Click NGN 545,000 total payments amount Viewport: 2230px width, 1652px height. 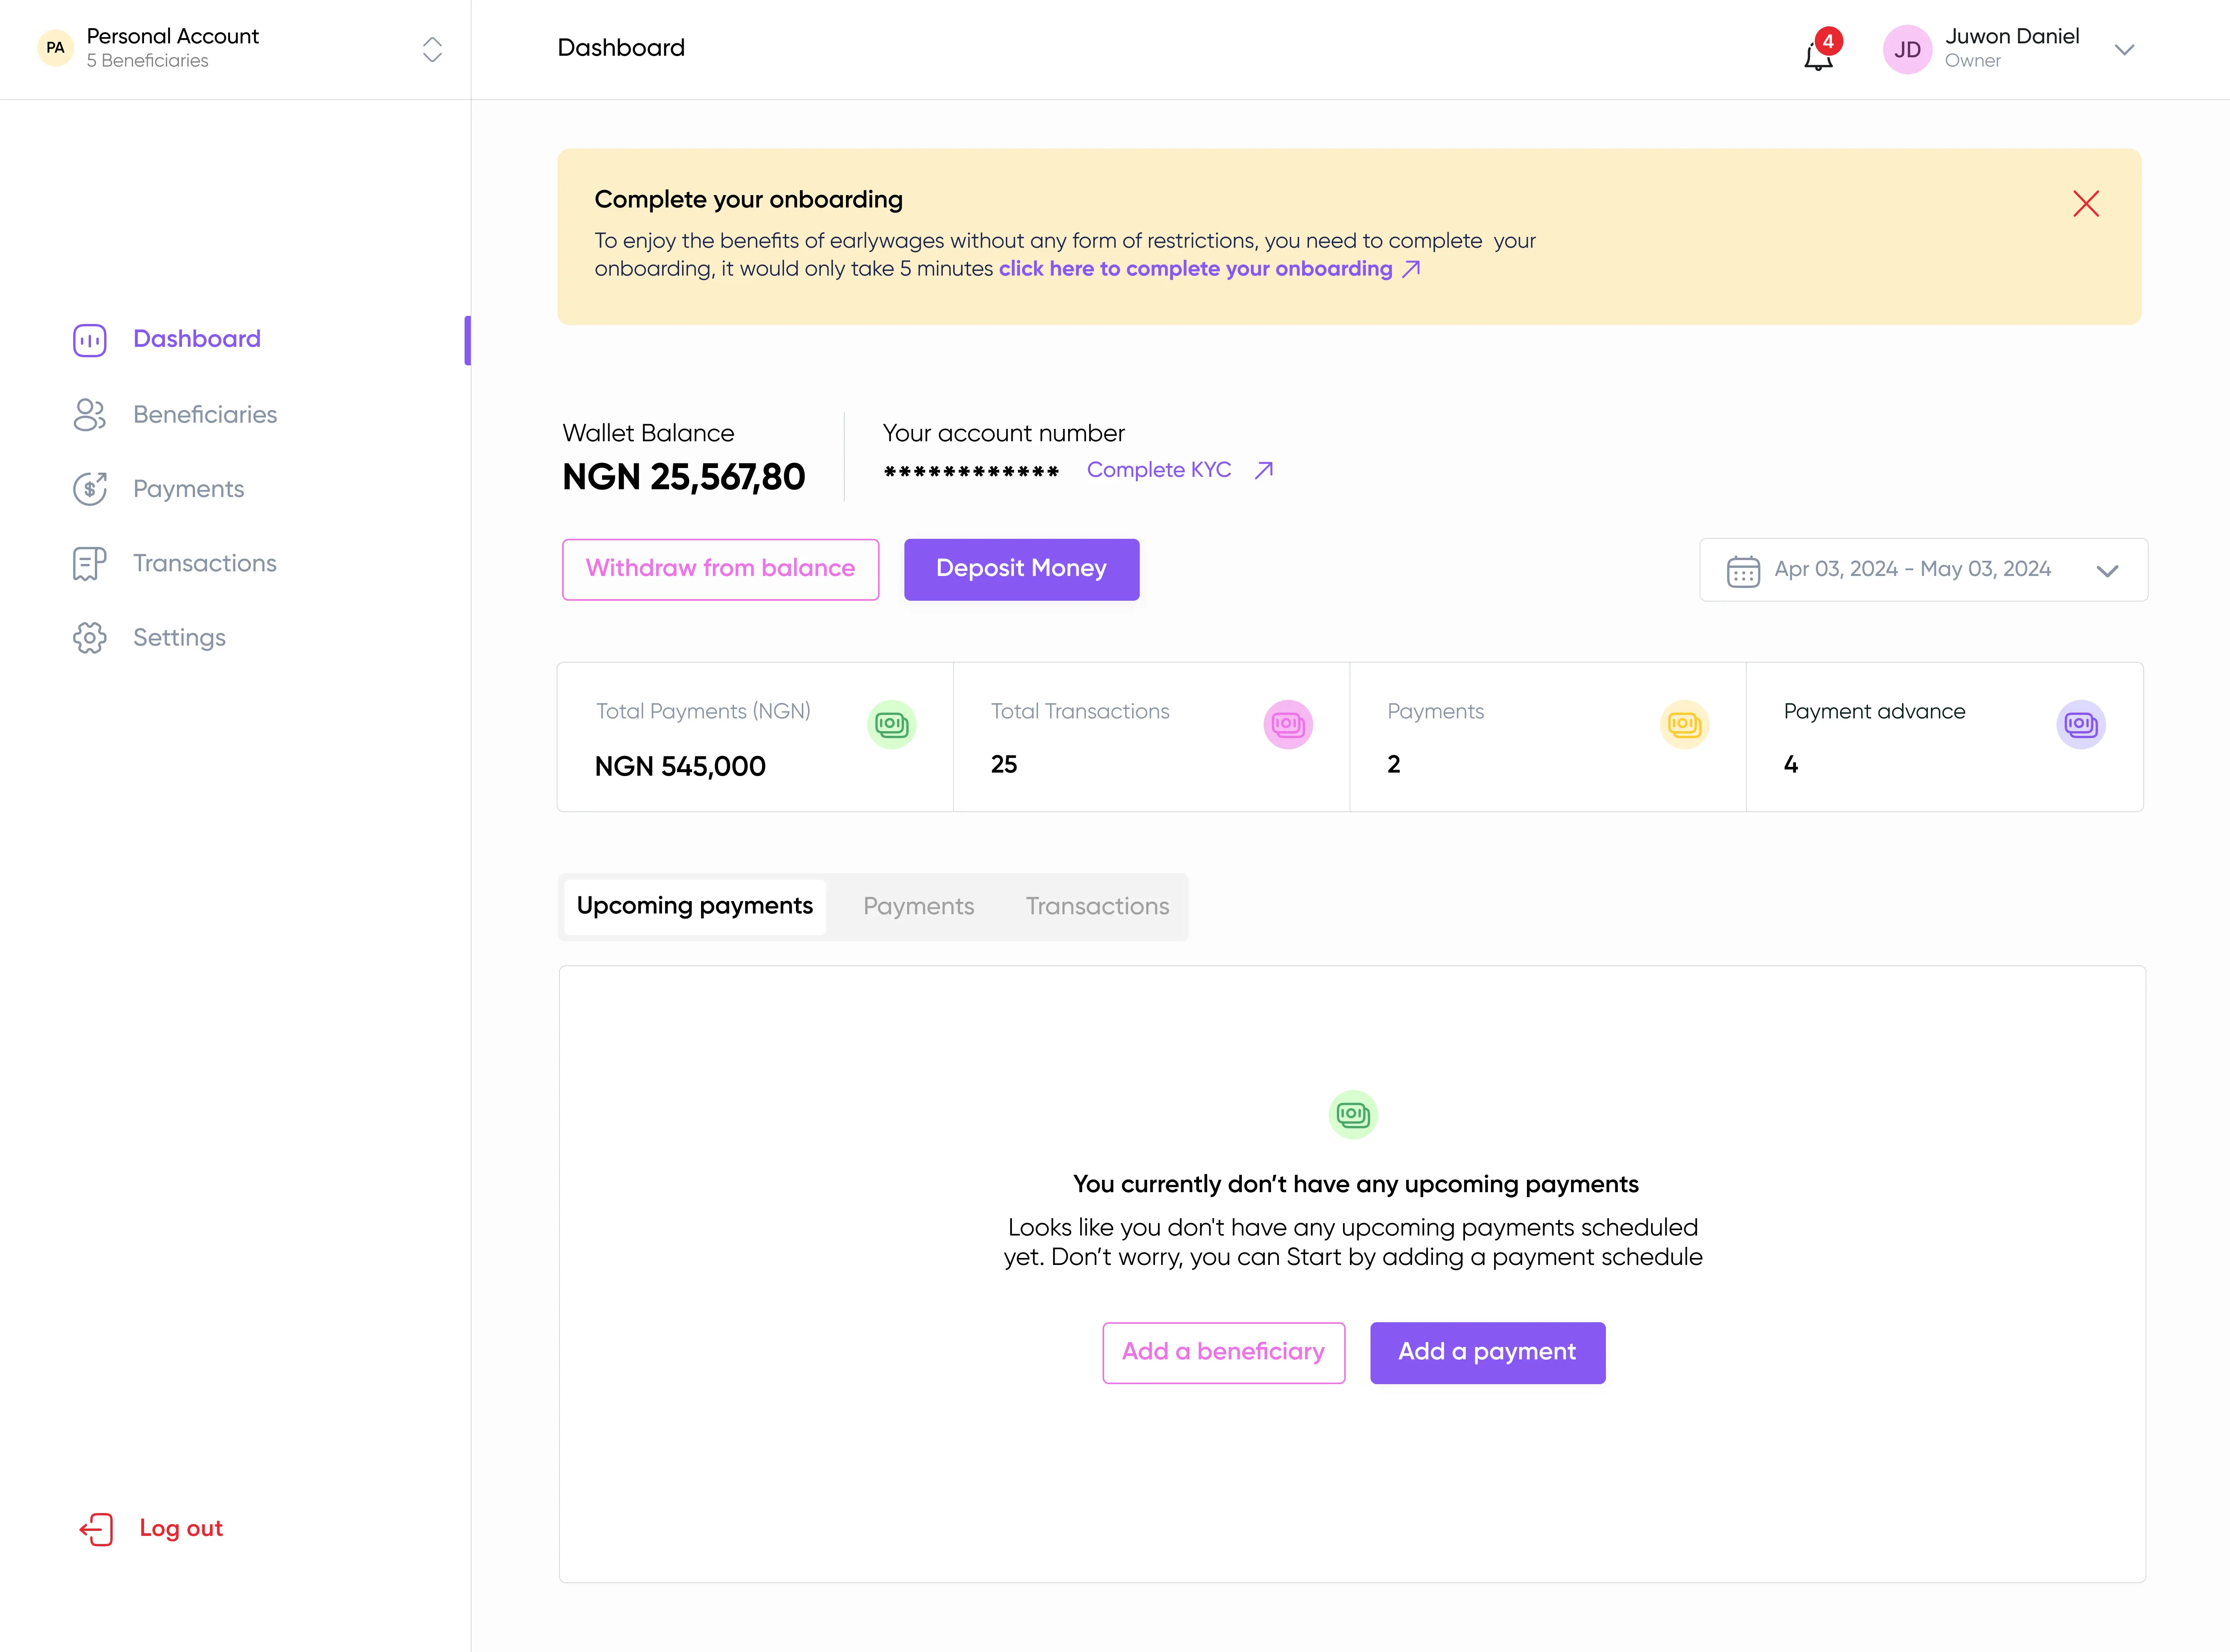pos(680,767)
